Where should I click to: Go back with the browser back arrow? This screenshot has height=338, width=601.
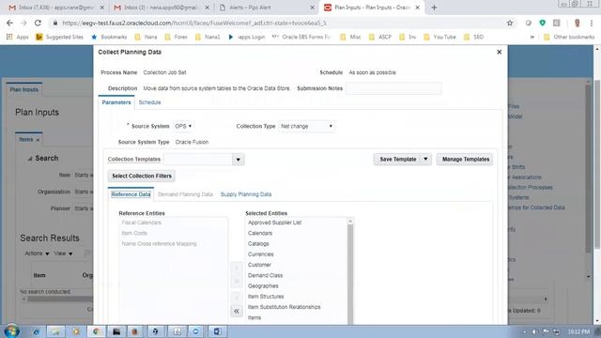pos(9,23)
